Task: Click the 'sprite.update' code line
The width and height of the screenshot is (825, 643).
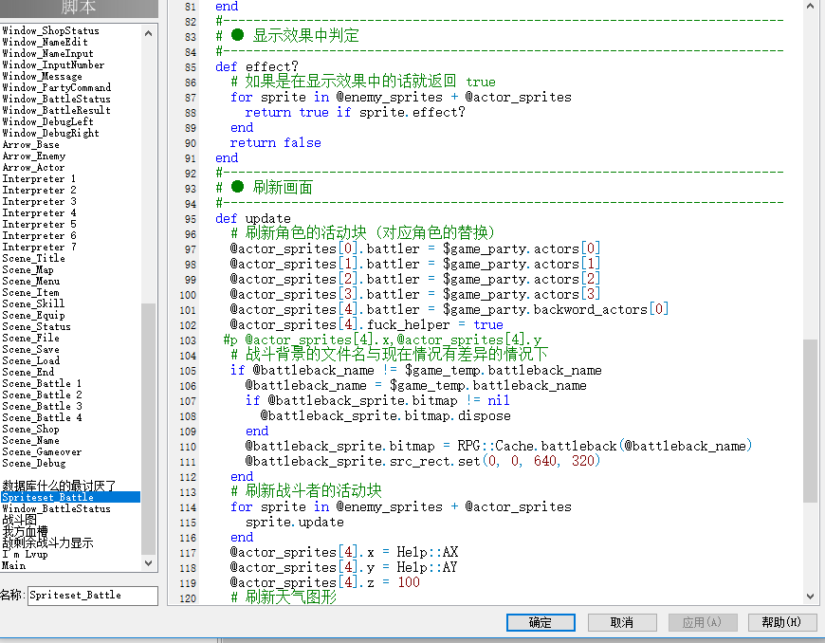Action: click(x=295, y=522)
